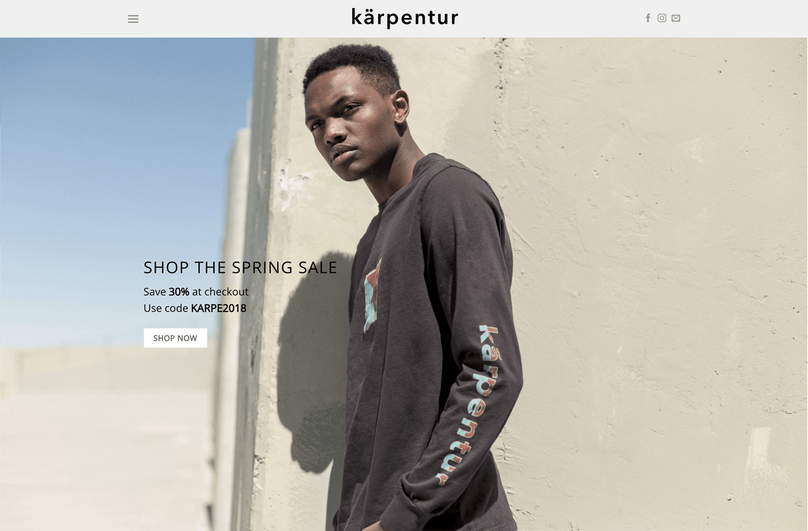Visit the Facebook page via header icon
This screenshot has height=531, width=808.
(648, 18)
